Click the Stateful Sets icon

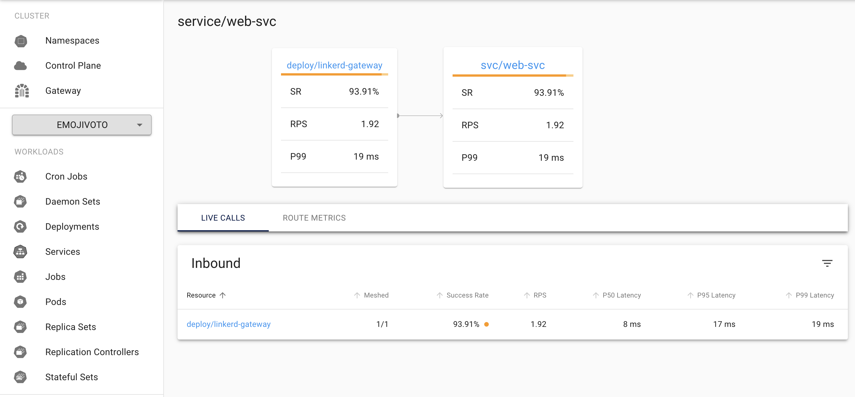pos(21,377)
